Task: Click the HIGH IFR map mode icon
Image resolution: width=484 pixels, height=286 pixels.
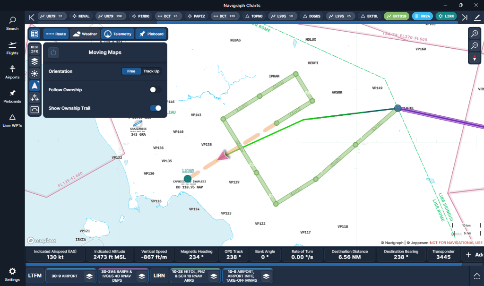Action: tap(35, 49)
